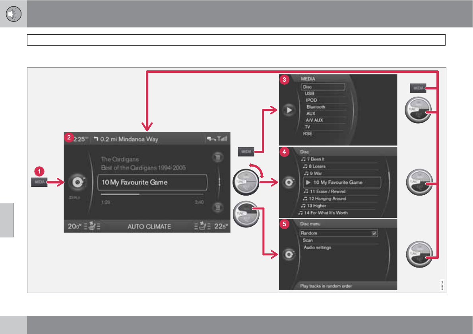The height and width of the screenshot is (334, 473).
Task: Click the disc icon beside the Disc track list
Action: pos(289,183)
